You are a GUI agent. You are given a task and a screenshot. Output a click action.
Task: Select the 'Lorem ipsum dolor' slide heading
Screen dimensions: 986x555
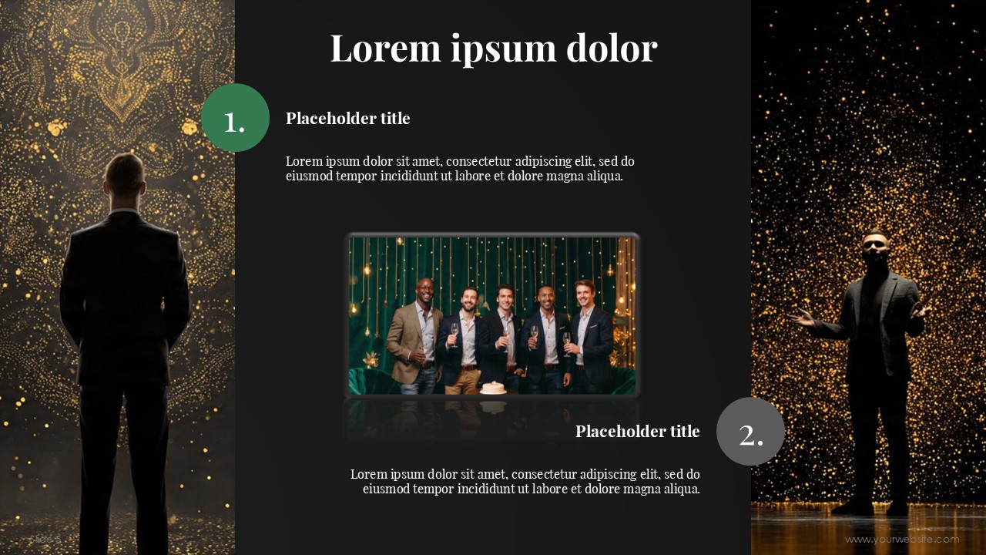tap(493, 48)
